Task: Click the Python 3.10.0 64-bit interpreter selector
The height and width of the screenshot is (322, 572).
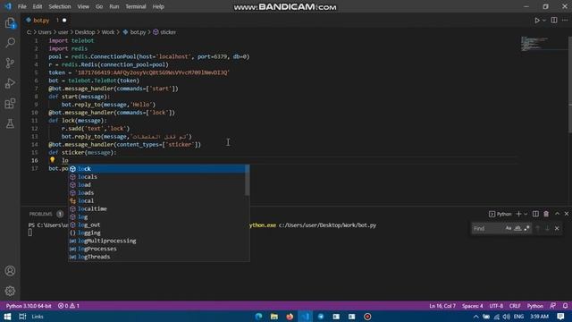Action: coord(29,306)
